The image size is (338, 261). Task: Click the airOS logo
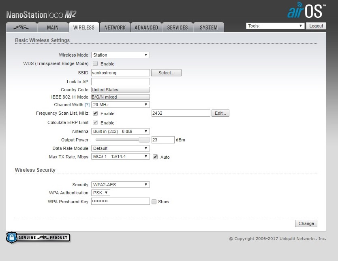[x=306, y=11]
